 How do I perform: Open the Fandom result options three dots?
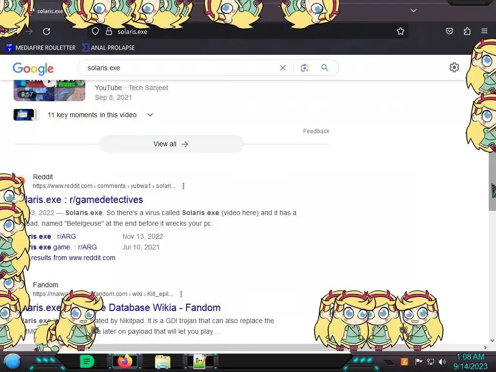click(181, 294)
